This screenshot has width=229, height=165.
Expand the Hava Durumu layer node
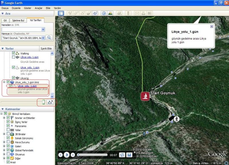pyautogui.click(x=4, y=142)
